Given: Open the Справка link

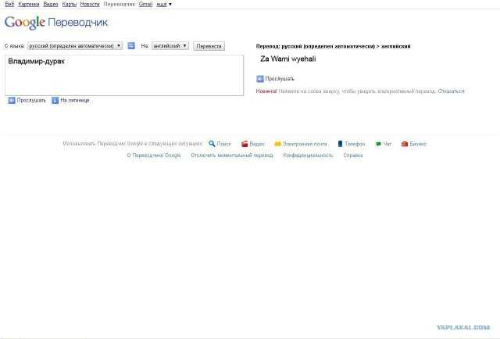Looking at the screenshot, I should 352,155.
